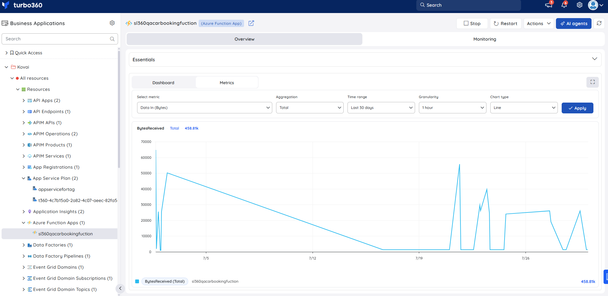Click the global Search field
The height and width of the screenshot is (296, 608).
point(468,5)
